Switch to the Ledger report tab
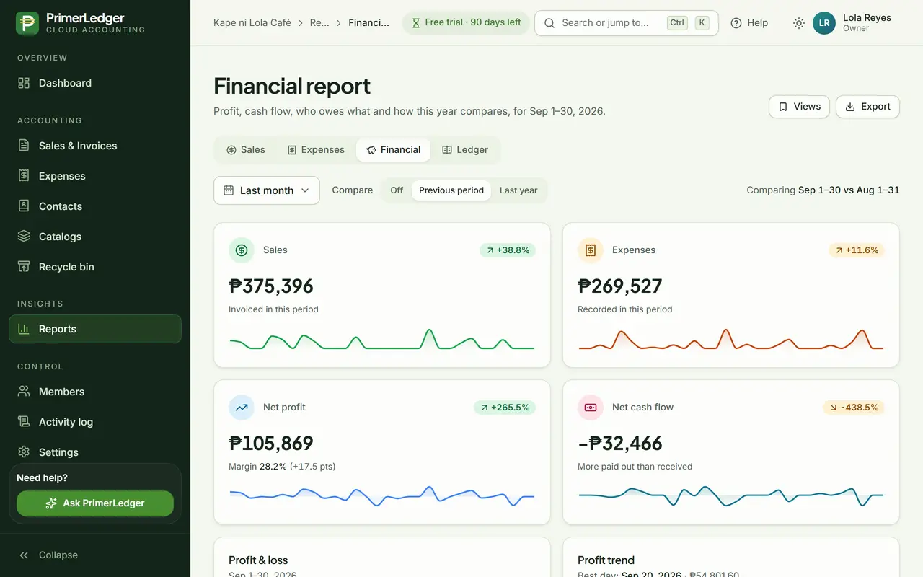Viewport: 923px width, 577px height. pyautogui.click(x=465, y=150)
